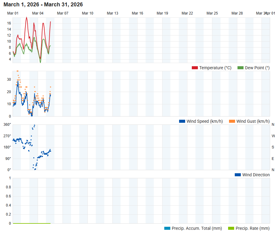Image resolution: width=275 pixels, height=231 pixels.
Task: Click the temperature peak on the red line
Action: point(27,17)
